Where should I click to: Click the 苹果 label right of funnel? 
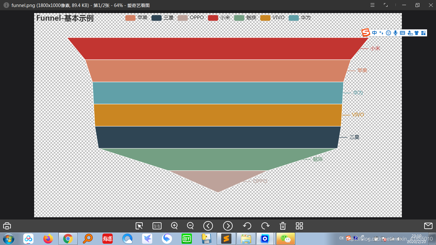pos(362,71)
